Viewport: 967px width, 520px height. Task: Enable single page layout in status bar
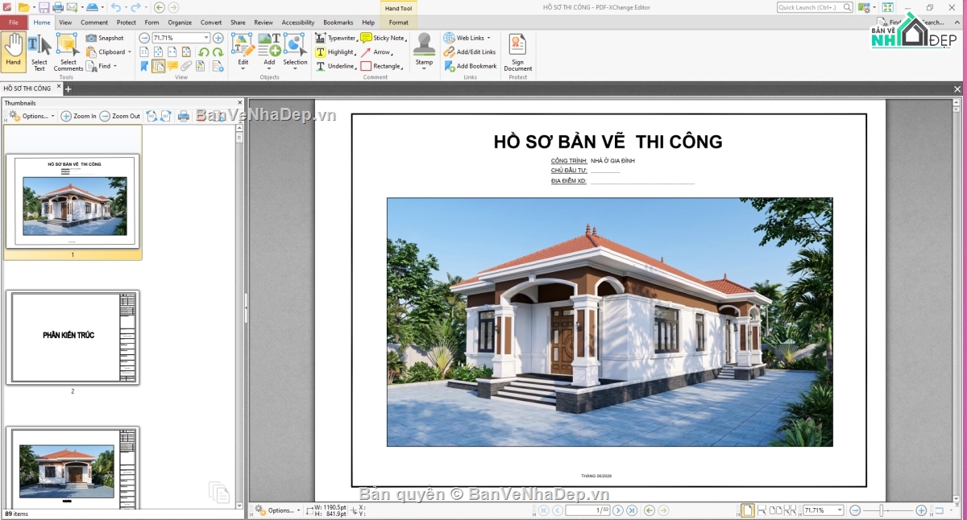[748, 510]
